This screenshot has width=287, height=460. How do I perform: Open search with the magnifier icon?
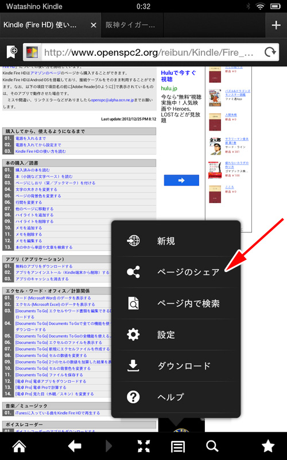[x=212, y=447]
